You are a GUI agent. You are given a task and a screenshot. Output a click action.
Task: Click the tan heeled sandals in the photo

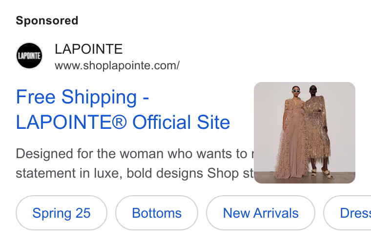323,173
